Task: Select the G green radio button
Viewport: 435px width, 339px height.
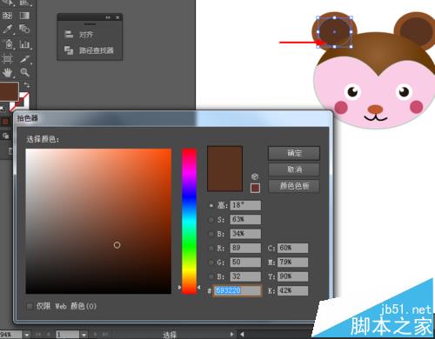Action: [211, 263]
